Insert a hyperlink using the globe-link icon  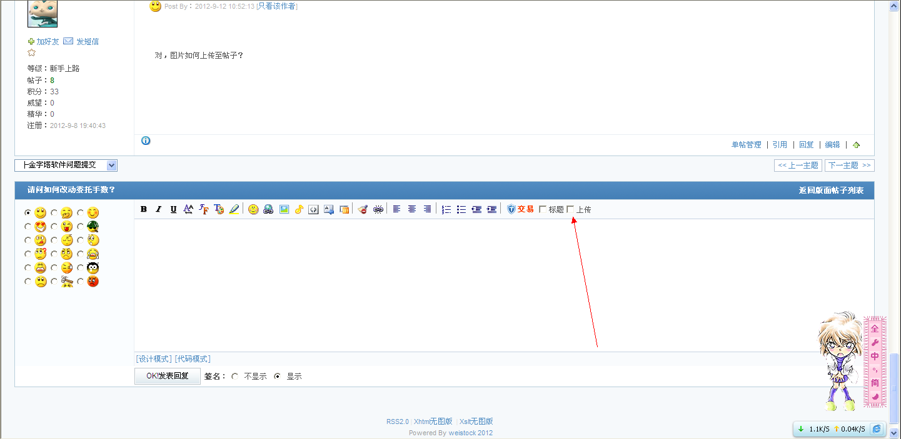click(268, 209)
